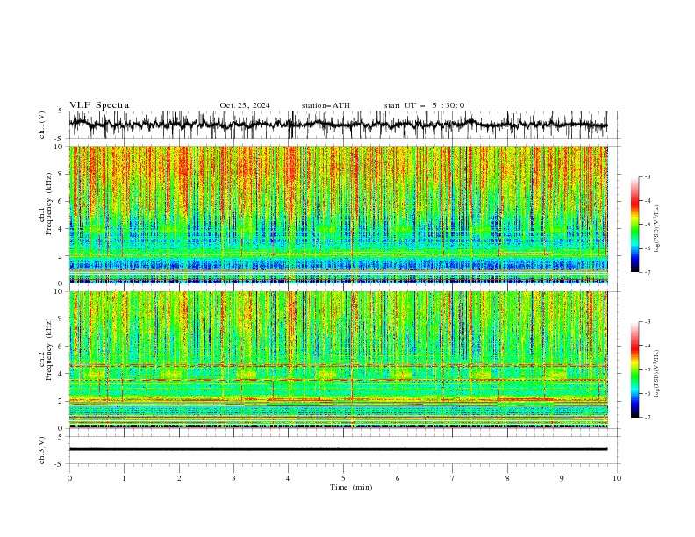Click time tick label '5' on x-axis
Image resolution: width=695 pixels, height=537 pixels.
343,478
